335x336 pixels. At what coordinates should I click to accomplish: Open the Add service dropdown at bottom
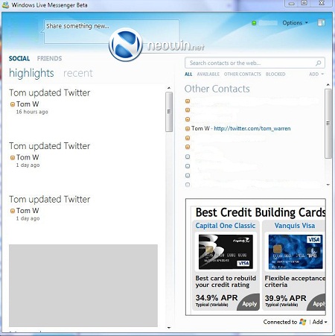point(319,322)
